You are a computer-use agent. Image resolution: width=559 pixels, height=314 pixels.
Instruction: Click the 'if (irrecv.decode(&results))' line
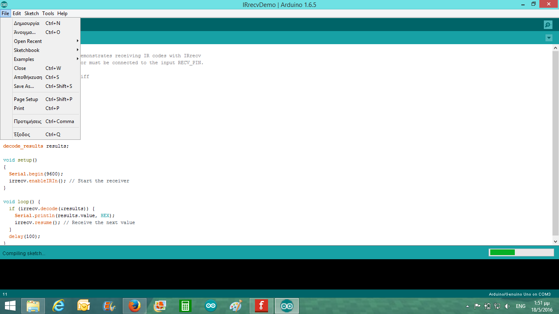point(52,209)
